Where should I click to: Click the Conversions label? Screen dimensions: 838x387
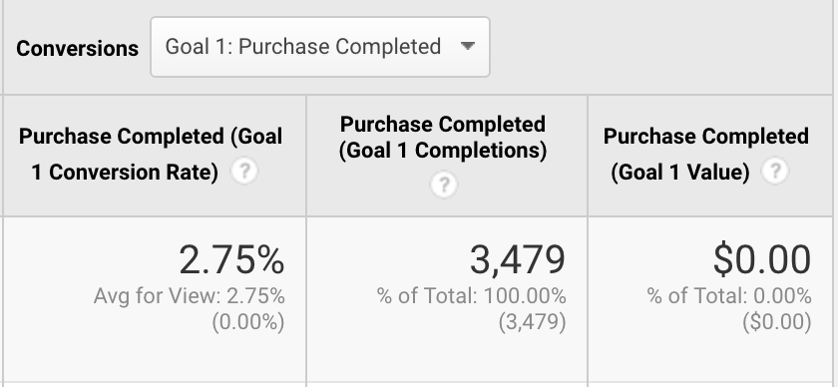click(x=78, y=49)
